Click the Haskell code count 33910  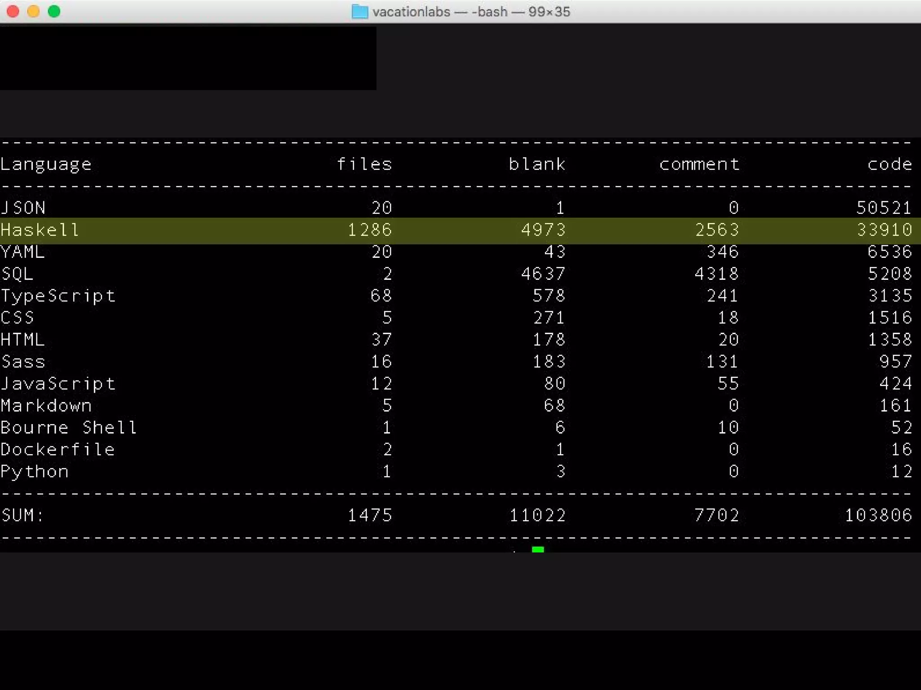(x=884, y=230)
